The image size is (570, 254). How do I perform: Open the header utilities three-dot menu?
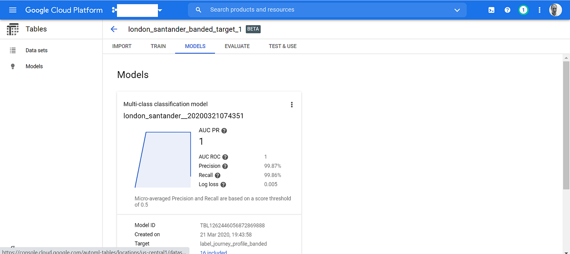click(x=539, y=10)
